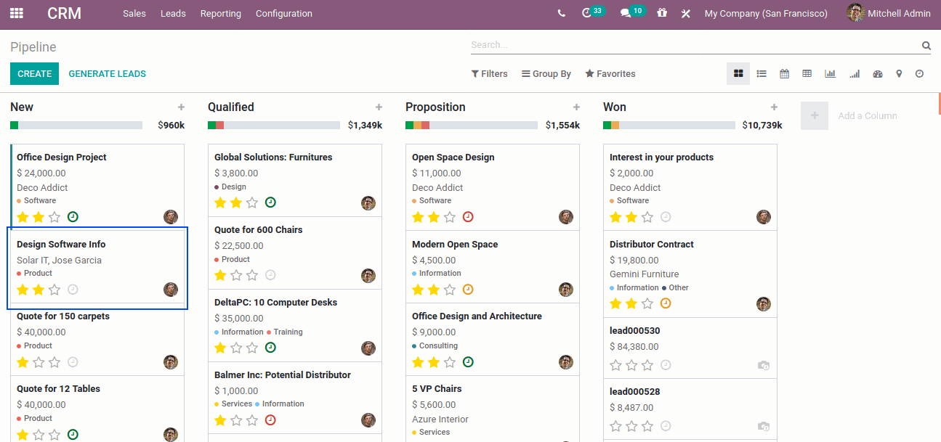This screenshot has height=442, width=941.
Task: Open the map view of leads
Action: click(x=900, y=73)
